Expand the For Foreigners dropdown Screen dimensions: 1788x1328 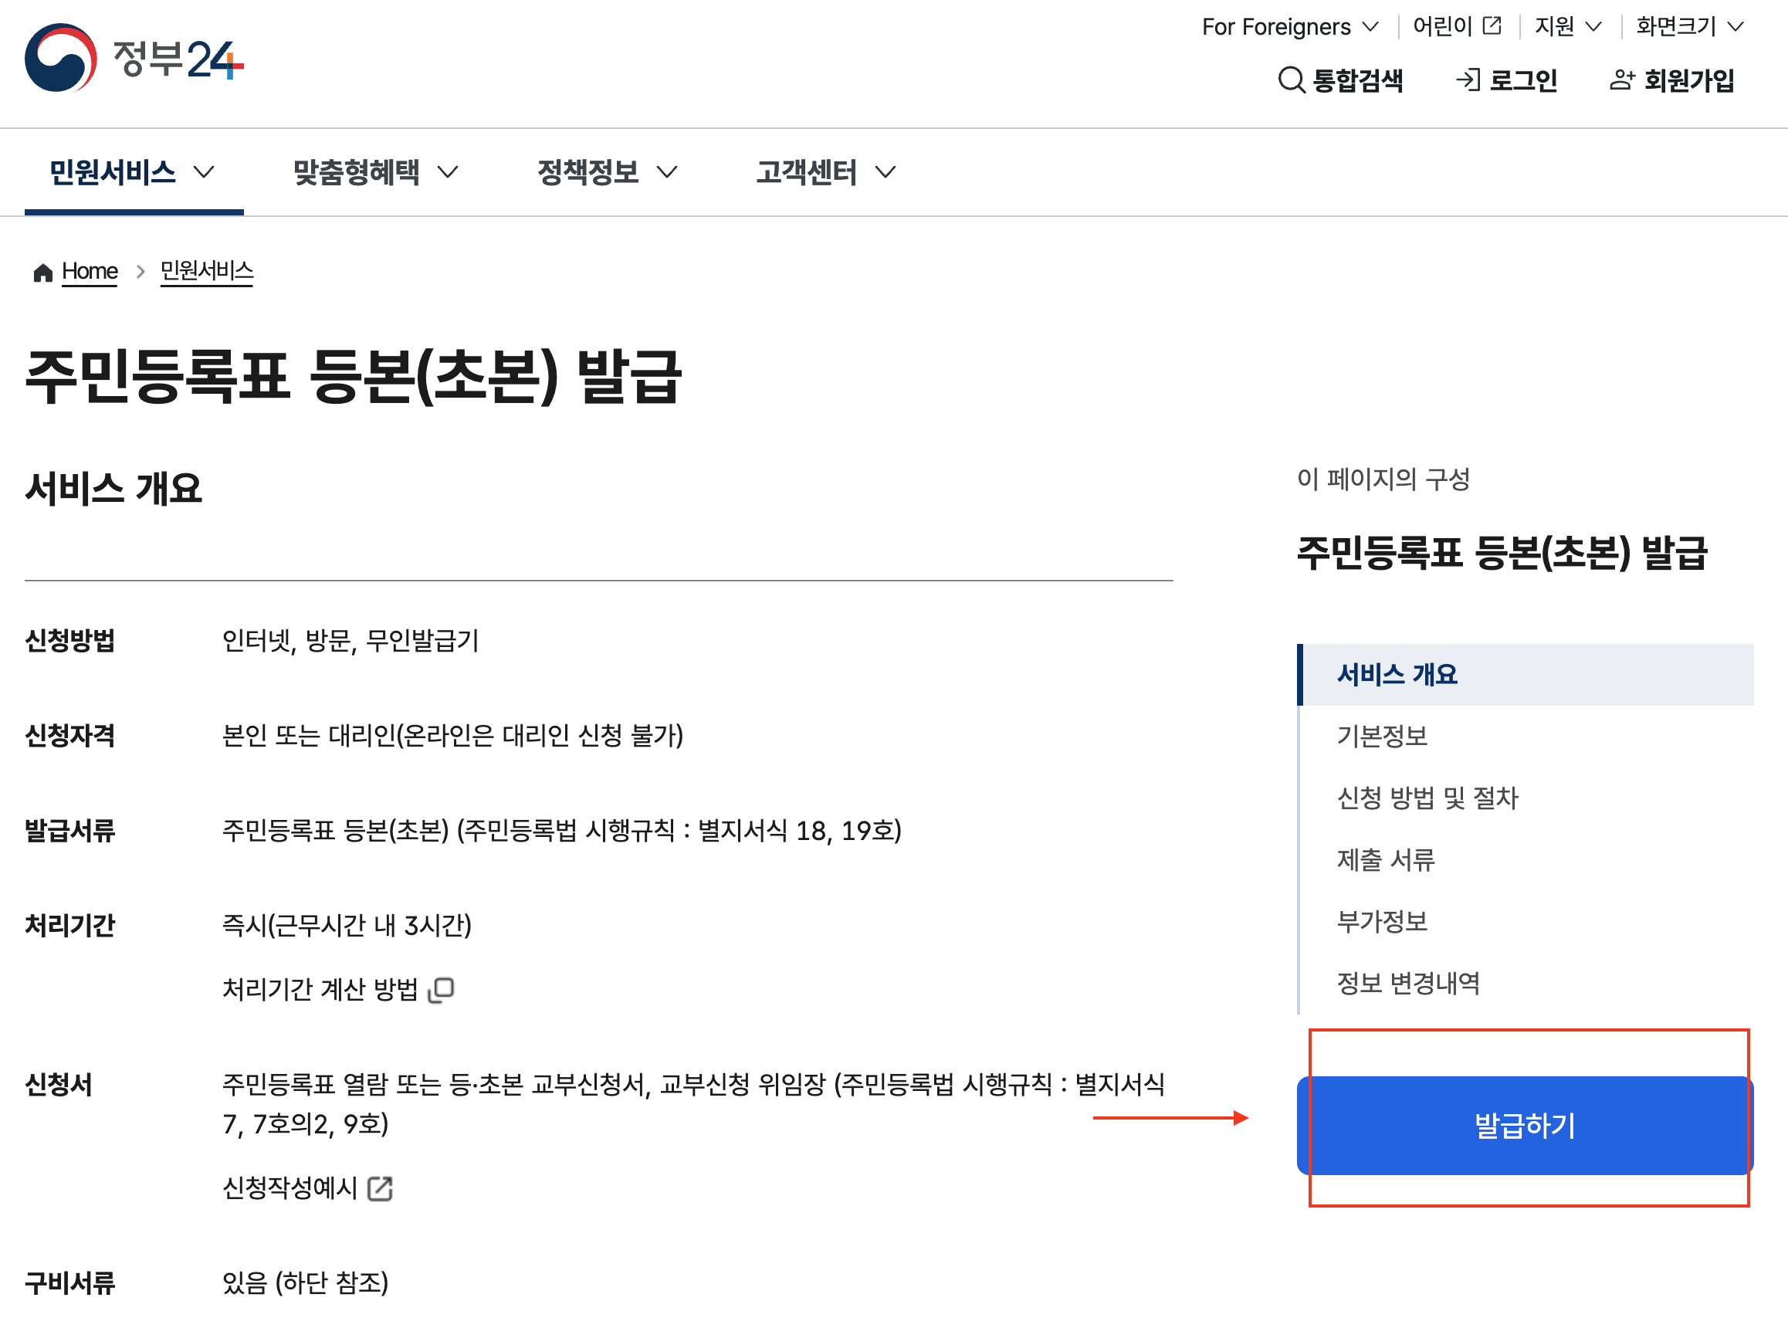1289,26
